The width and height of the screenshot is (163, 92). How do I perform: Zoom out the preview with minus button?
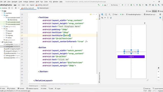(158, 74)
